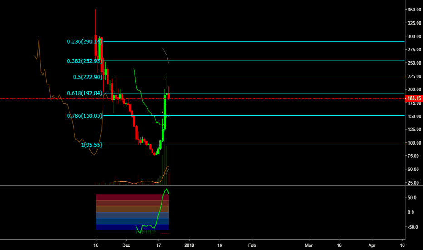Click the 50.0 oscillator axis label
Screen dimensions: 423x250
coord(412,198)
